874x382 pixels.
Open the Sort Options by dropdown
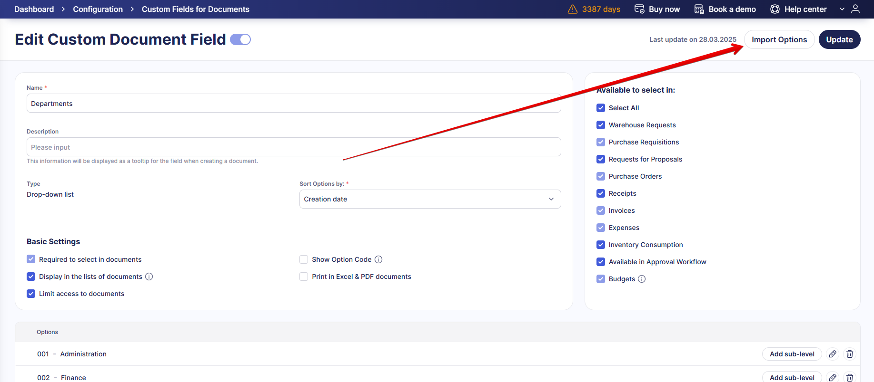pyautogui.click(x=430, y=199)
